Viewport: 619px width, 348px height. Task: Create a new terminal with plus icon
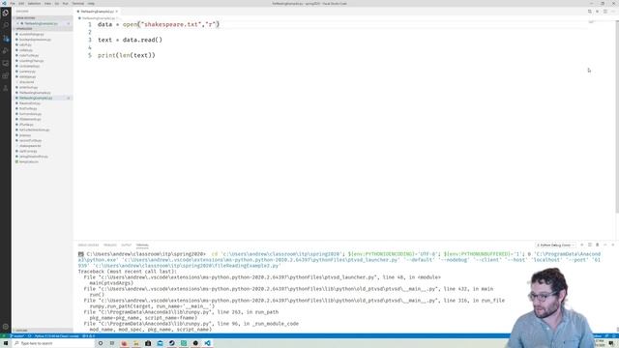[x=582, y=245]
